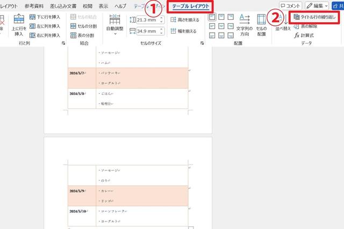Select align top left icon
This screenshot has width=344, height=229.
click(x=212, y=17)
